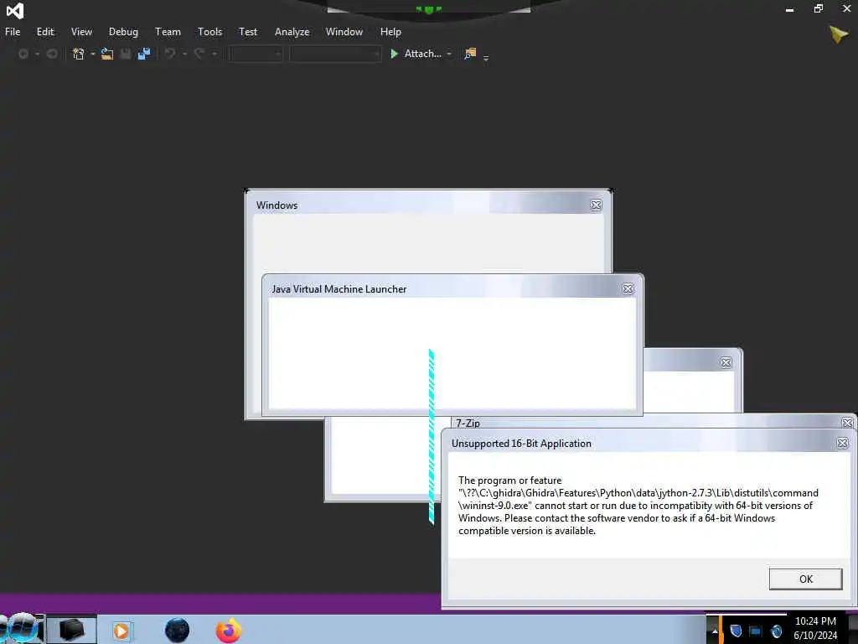Image resolution: width=858 pixels, height=644 pixels.
Task: Click the taskbar clock showing 10:24 PM
Action: (x=815, y=628)
